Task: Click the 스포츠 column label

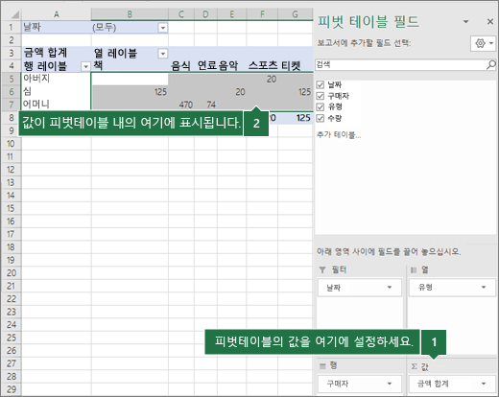Action: pyautogui.click(x=263, y=65)
